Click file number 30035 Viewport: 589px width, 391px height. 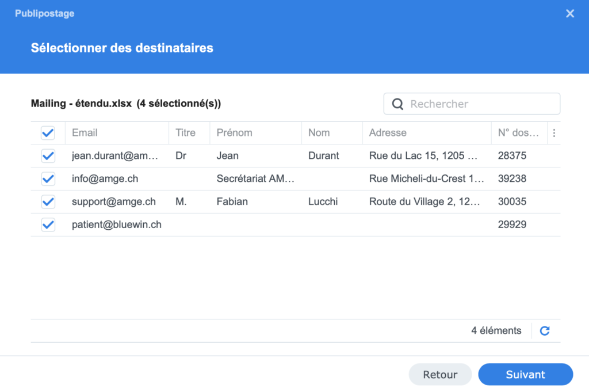[x=512, y=202]
